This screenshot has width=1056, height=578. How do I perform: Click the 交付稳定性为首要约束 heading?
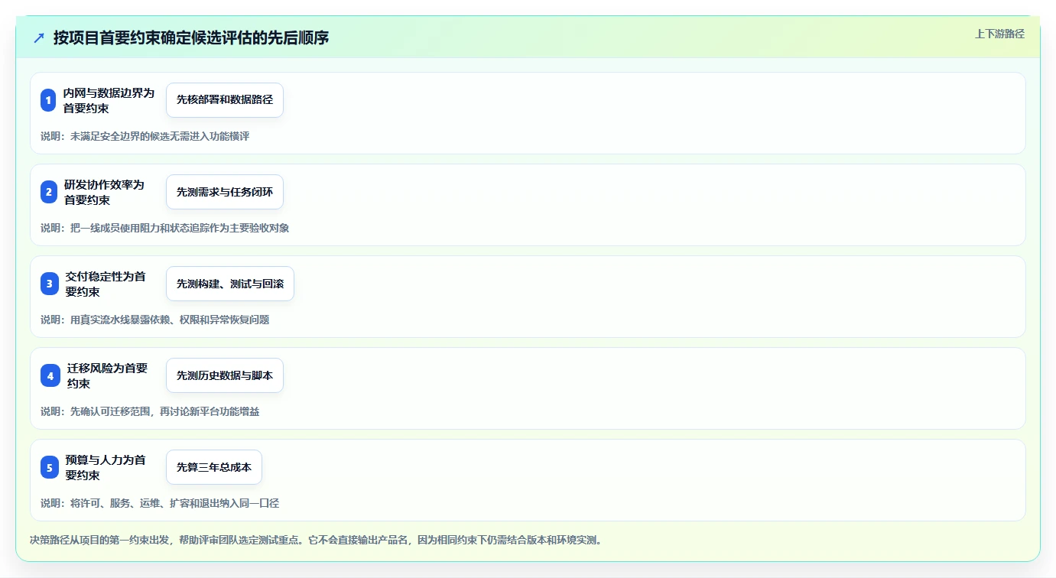pos(106,284)
